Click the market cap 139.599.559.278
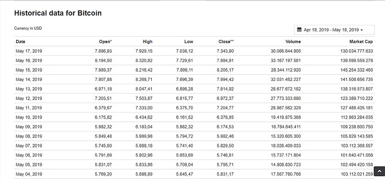Screen dimensions: 385x179 coord(357,60)
